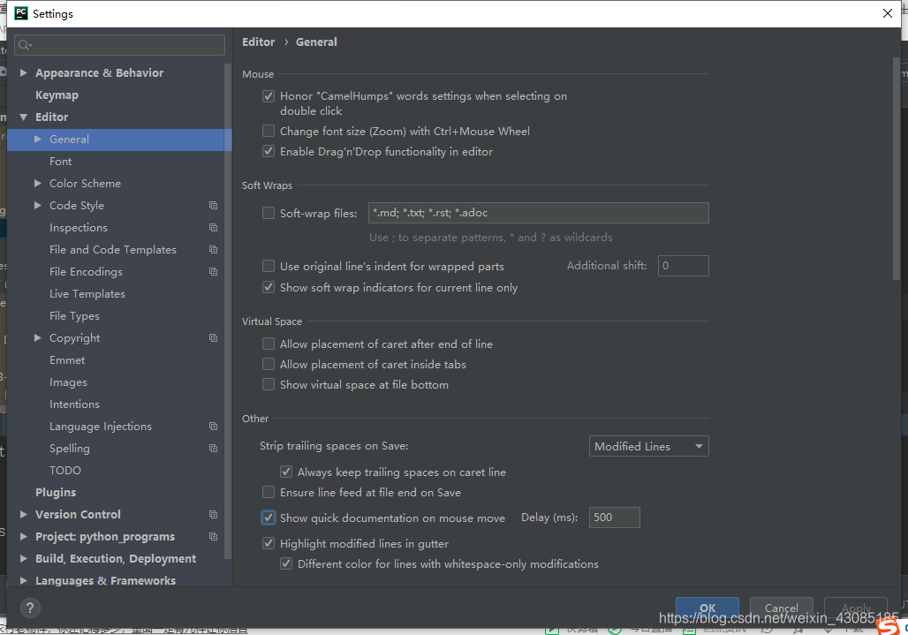The image size is (908, 635).
Task: Enable Change font size with Ctrl+Mouse Wheel
Action: coord(269,132)
